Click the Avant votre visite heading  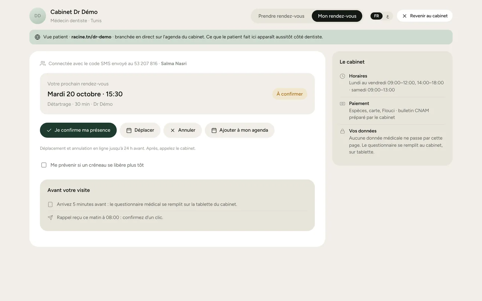[x=69, y=190]
